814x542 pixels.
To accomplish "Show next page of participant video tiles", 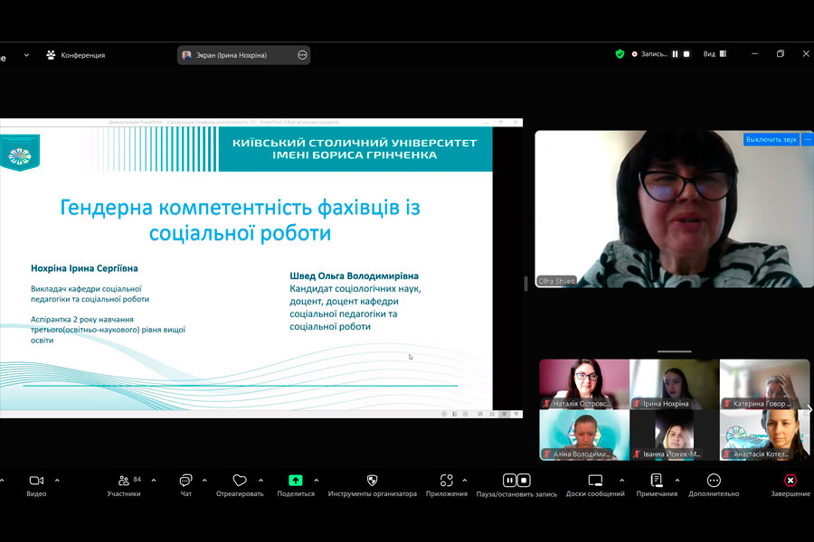I will tap(809, 410).
